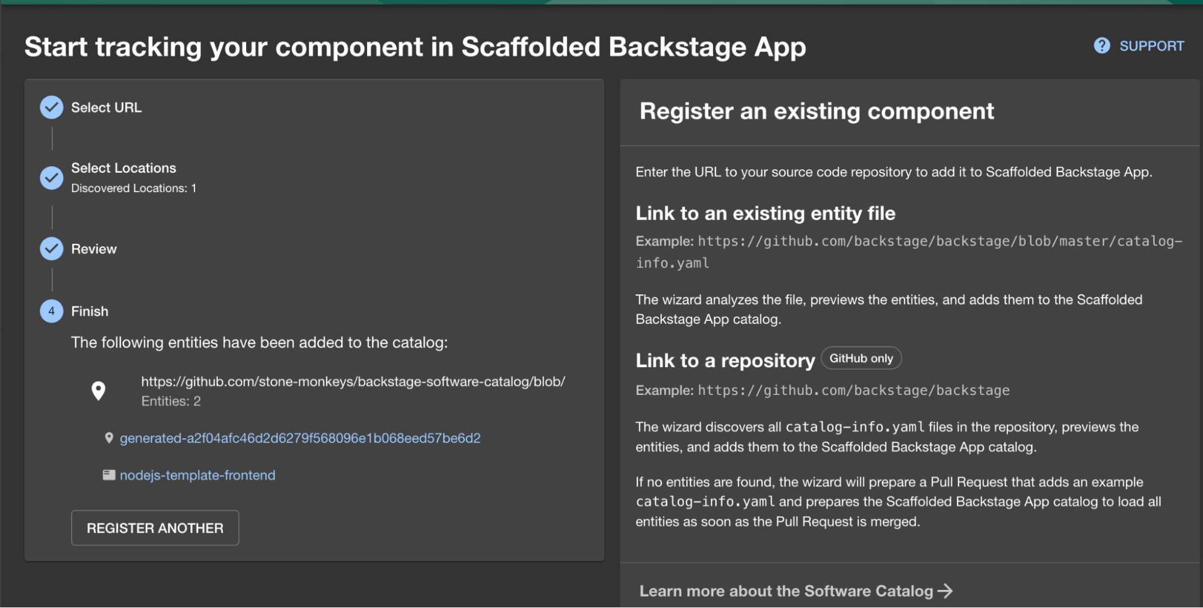This screenshot has width=1203, height=608.
Task: Click the small pin icon beside generated entity
Action: point(109,438)
